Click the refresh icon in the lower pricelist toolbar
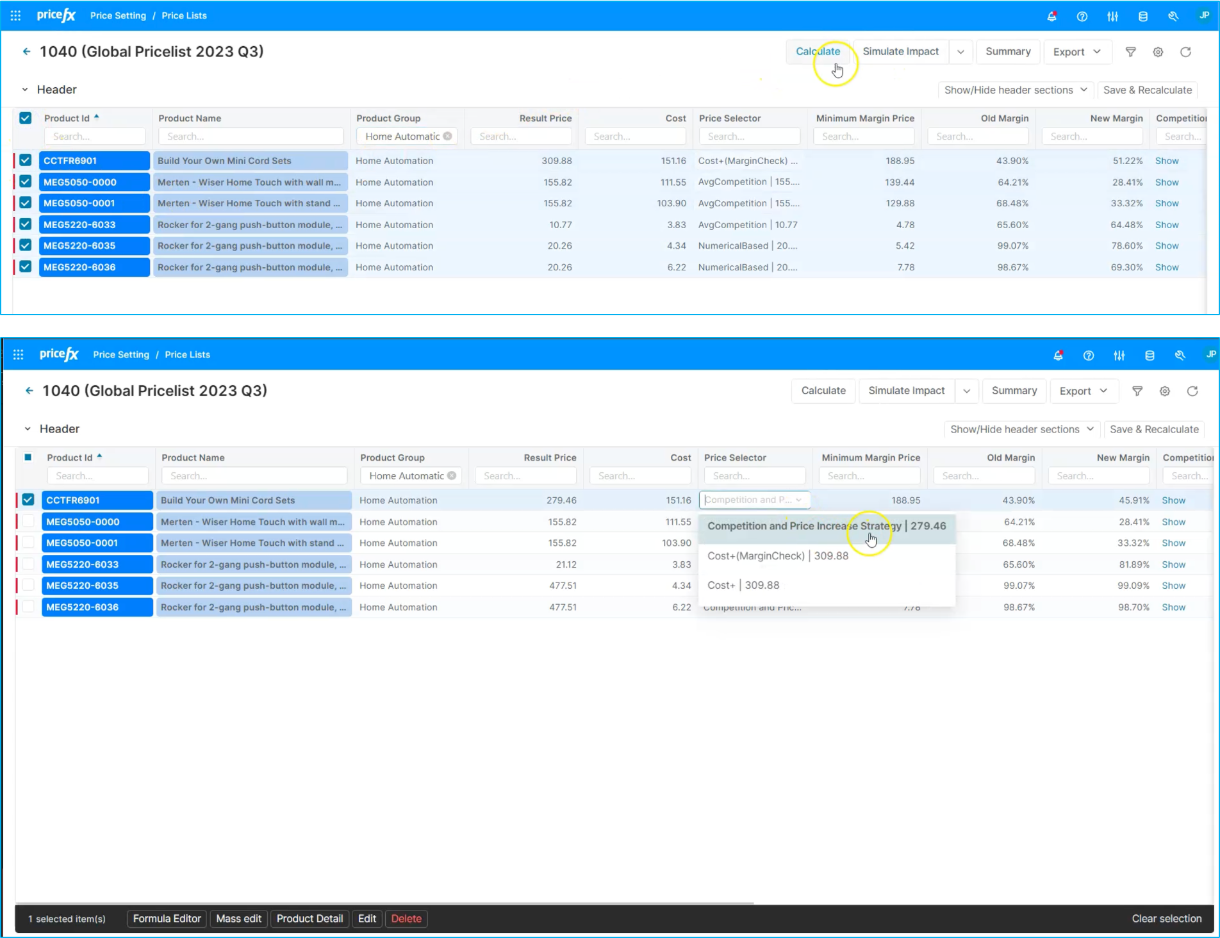The height and width of the screenshot is (938, 1220). point(1192,391)
